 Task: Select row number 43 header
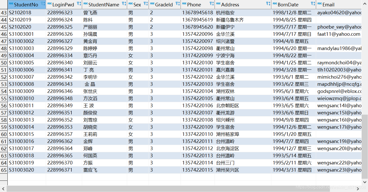pos(4,13)
